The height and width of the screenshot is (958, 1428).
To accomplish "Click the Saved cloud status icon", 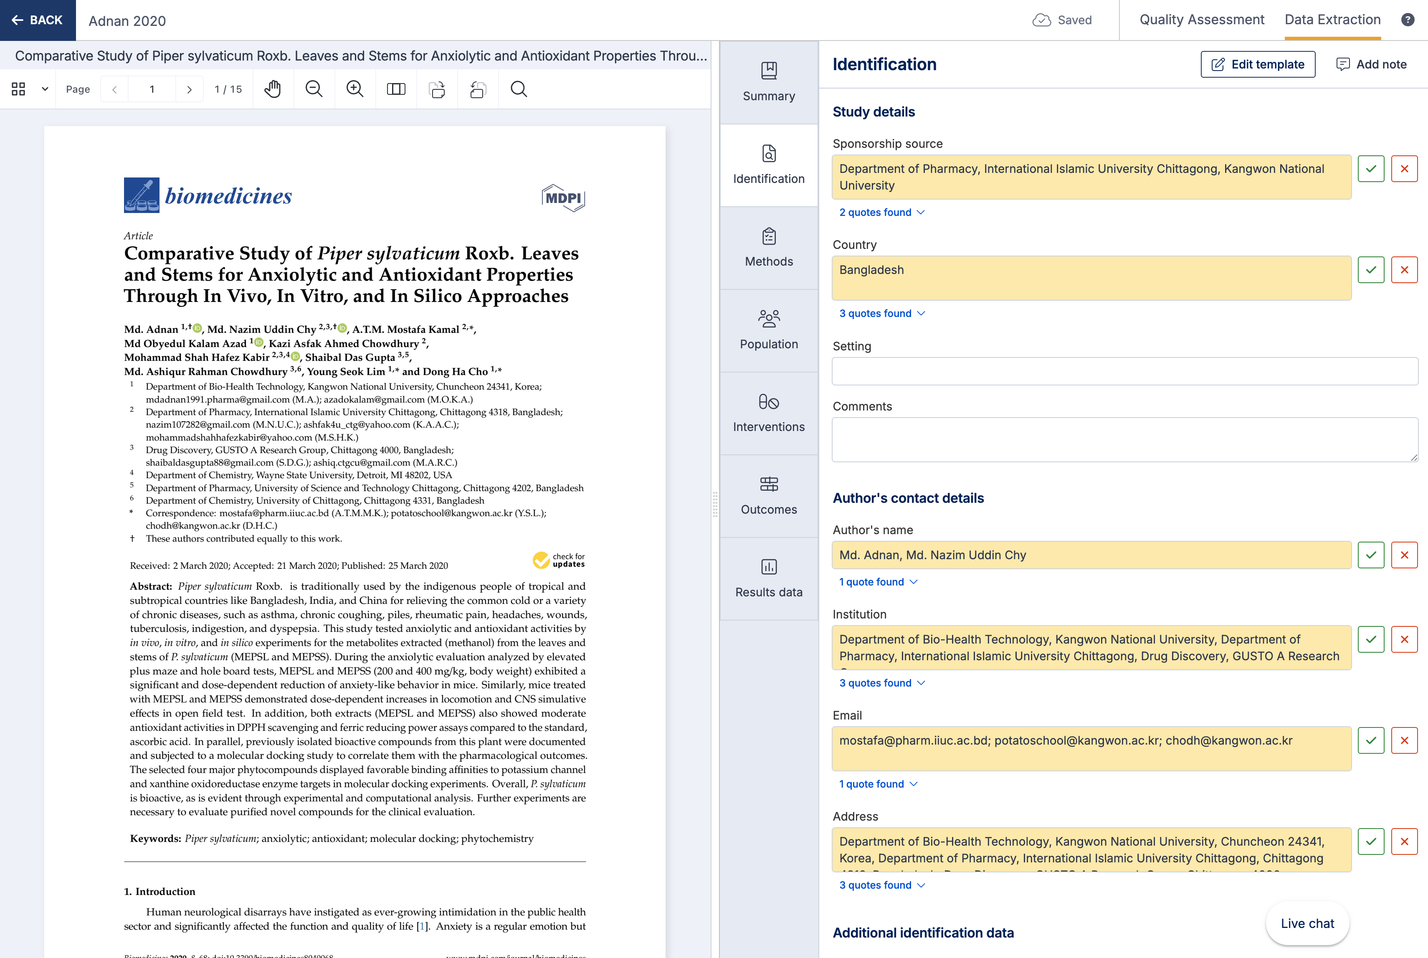I will 1041,20.
